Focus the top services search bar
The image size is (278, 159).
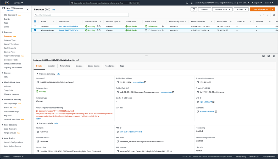tap(105, 3)
